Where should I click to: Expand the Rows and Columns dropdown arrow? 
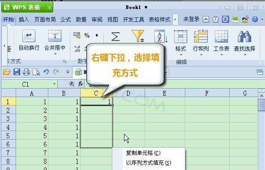[x=201, y=55]
